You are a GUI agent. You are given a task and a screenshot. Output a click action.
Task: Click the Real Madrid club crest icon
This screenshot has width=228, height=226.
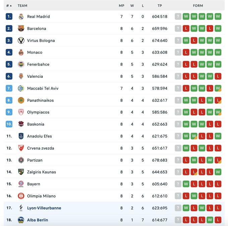[x=21, y=16]
